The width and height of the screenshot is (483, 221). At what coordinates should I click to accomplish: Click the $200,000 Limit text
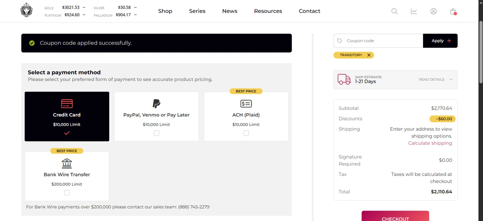tap(67, 184)
